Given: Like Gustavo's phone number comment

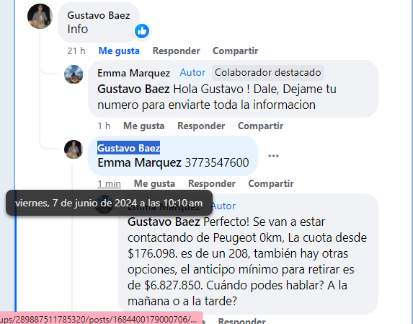Looking at the screenshot, I should pos(154,183).
